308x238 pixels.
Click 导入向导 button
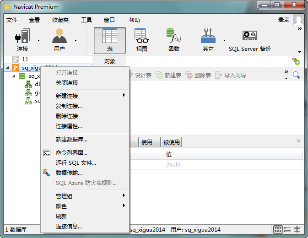pyautogui.click(x=231, y=75)
